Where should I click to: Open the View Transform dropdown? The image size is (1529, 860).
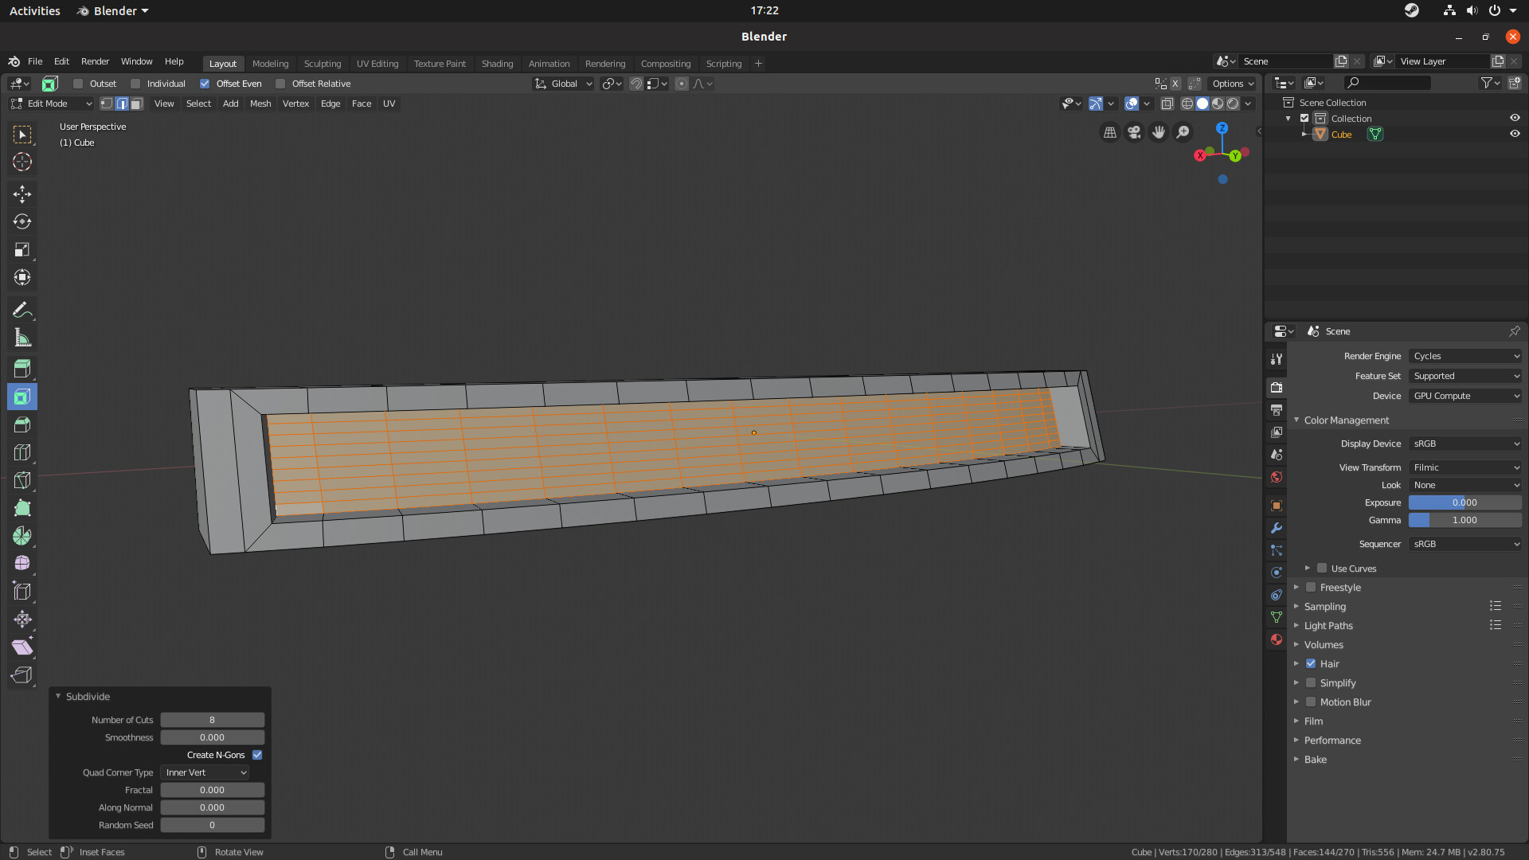pos(1465,467)
